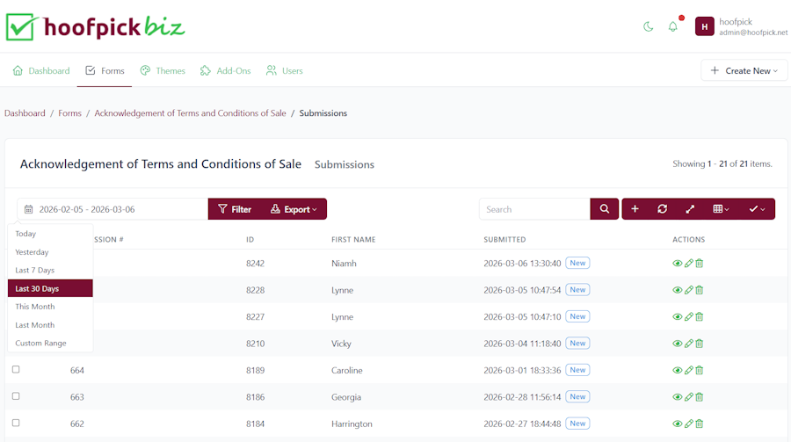Open the column visibility grid dropdown
791x442 pixels.
(x=721, y=209)
